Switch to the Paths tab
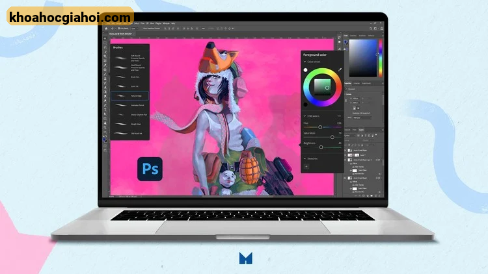This screenshot has width=488, height=274. [x=355, y=130]
